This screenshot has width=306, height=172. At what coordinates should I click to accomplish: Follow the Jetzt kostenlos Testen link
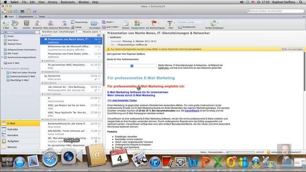(x=122, y=100)
